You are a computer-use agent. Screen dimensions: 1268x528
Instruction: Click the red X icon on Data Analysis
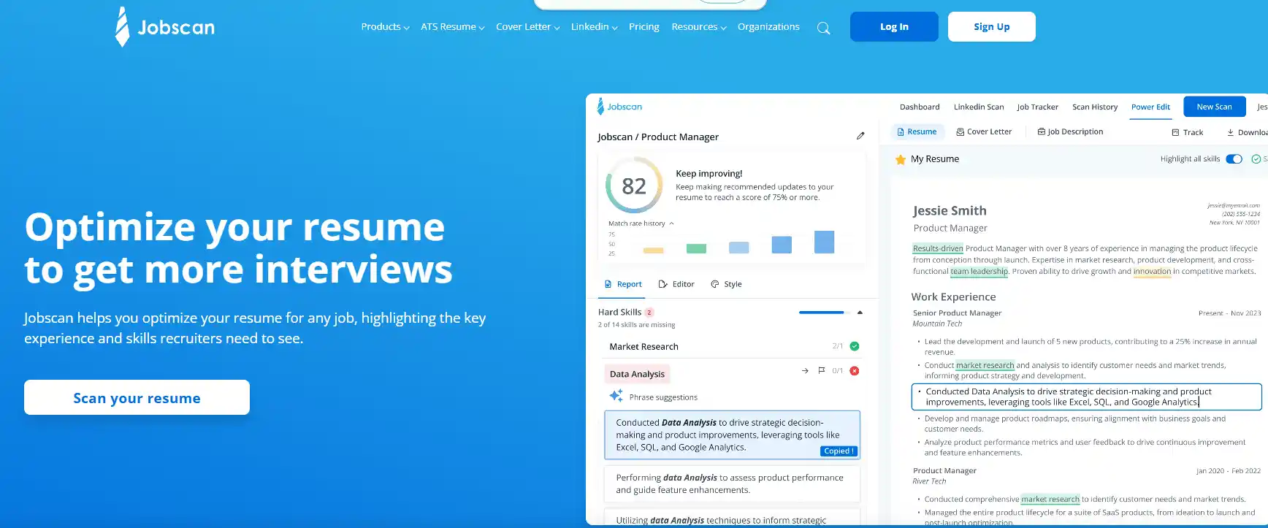pyautogui.click(x=855, y=371)
